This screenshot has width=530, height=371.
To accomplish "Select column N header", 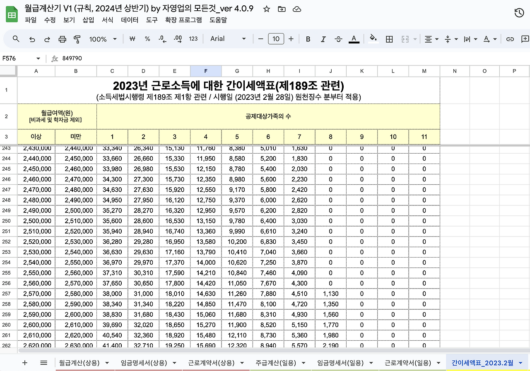I will (x=455, y=71).
